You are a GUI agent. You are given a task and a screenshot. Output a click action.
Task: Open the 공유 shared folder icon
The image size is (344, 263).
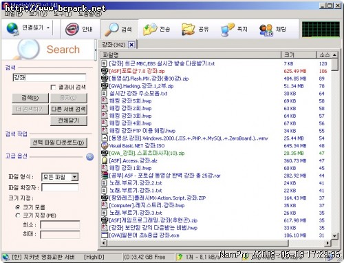(x=189, y=30)
